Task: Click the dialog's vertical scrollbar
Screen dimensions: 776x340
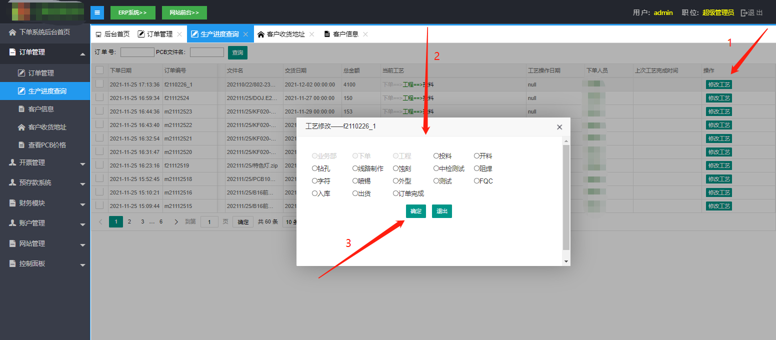Action: [566, 197]
